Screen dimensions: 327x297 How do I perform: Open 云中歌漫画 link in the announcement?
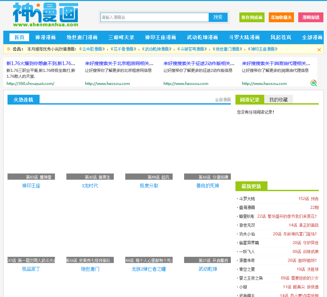tap(92, 49)
